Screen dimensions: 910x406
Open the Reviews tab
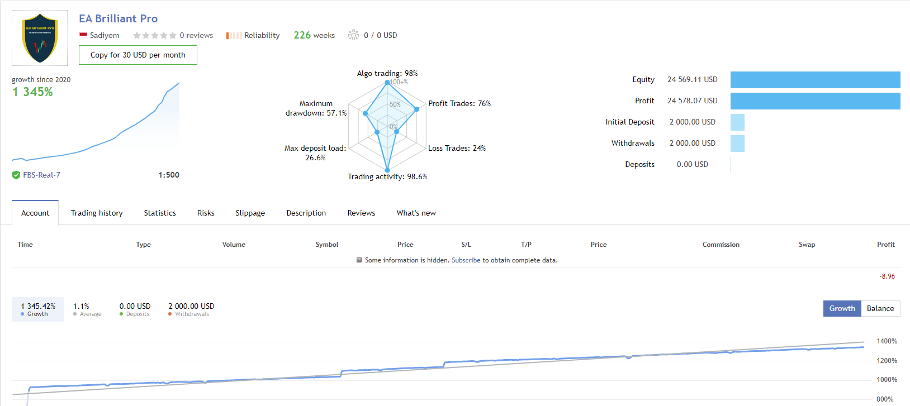coord(361,213)
